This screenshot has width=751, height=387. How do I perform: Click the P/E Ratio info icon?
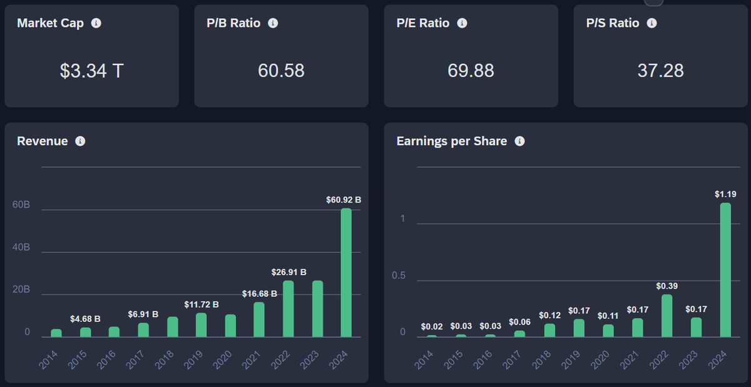pos(462,23)
